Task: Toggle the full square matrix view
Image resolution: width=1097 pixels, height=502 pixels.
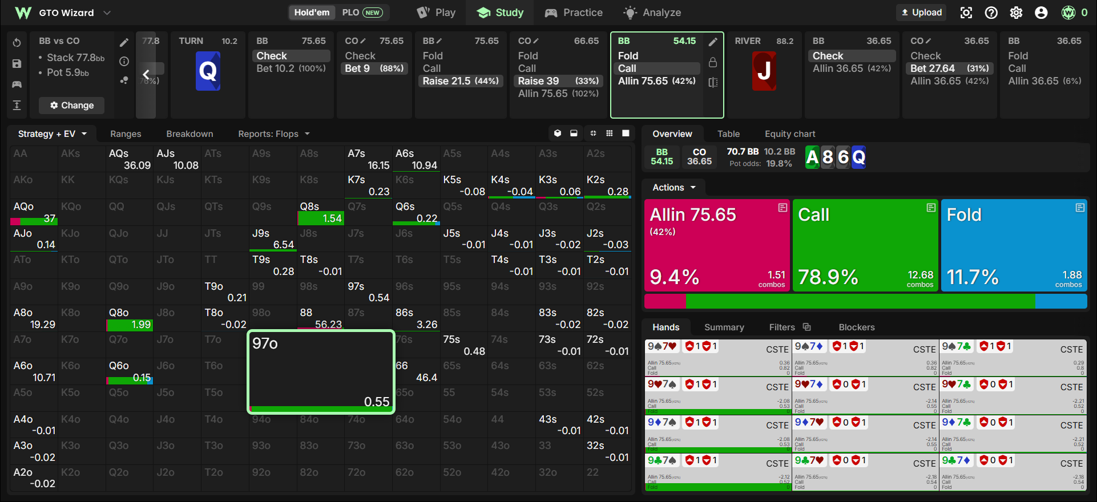Action: point(626,133)
